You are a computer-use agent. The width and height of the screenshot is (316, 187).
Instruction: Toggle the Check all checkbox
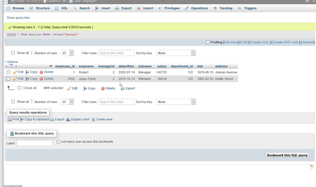tap(19, 88)
